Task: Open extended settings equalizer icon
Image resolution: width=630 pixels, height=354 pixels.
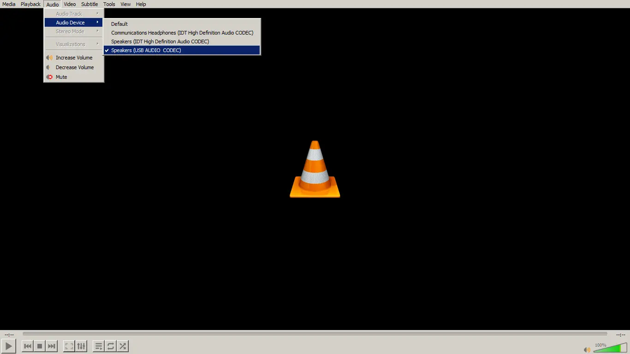Action: coord(81,346)
